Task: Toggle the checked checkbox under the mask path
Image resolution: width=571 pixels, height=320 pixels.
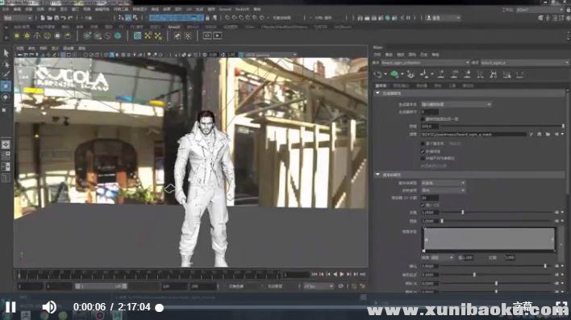Action: click(x=423, y=151)
